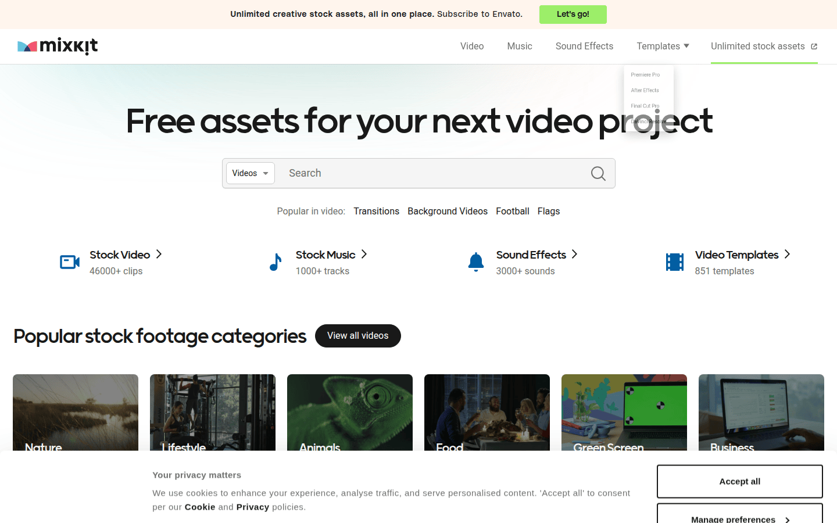Open the Animals category thumbnail
The image size is (837, 523).
point(350,413)
